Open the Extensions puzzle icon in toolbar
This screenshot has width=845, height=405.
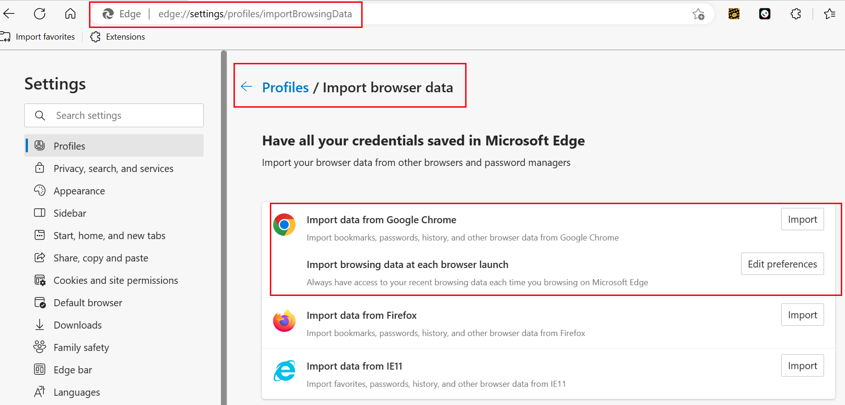coord(796,14)
